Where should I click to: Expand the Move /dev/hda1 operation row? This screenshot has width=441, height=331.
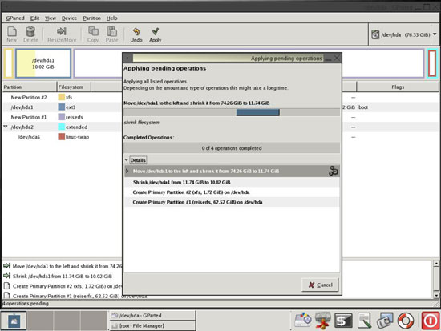(x=127, y=171)
